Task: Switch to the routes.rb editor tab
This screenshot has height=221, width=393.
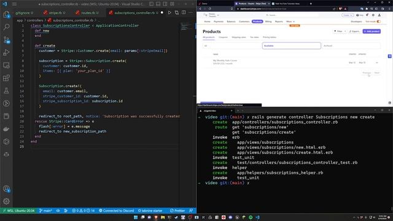Action: (87, 12)
